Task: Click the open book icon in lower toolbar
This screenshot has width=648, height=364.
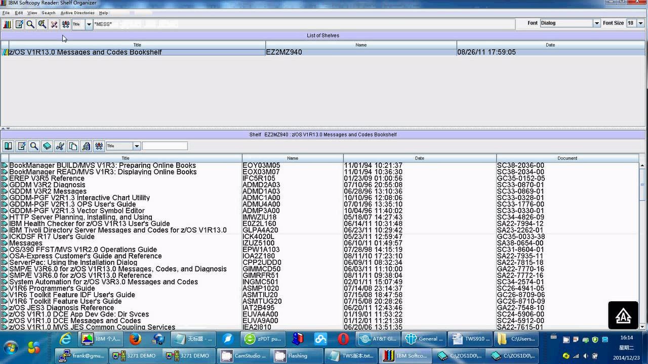Action: pos(9,146)
